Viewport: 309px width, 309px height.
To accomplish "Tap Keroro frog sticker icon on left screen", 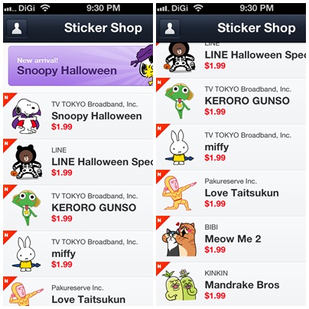I will pos(26,207).
